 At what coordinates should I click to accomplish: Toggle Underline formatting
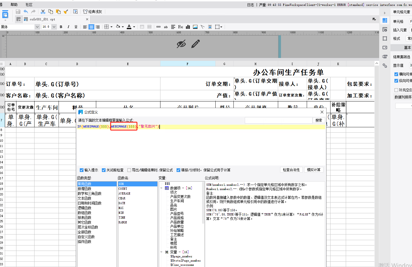[x=76, y=27]
